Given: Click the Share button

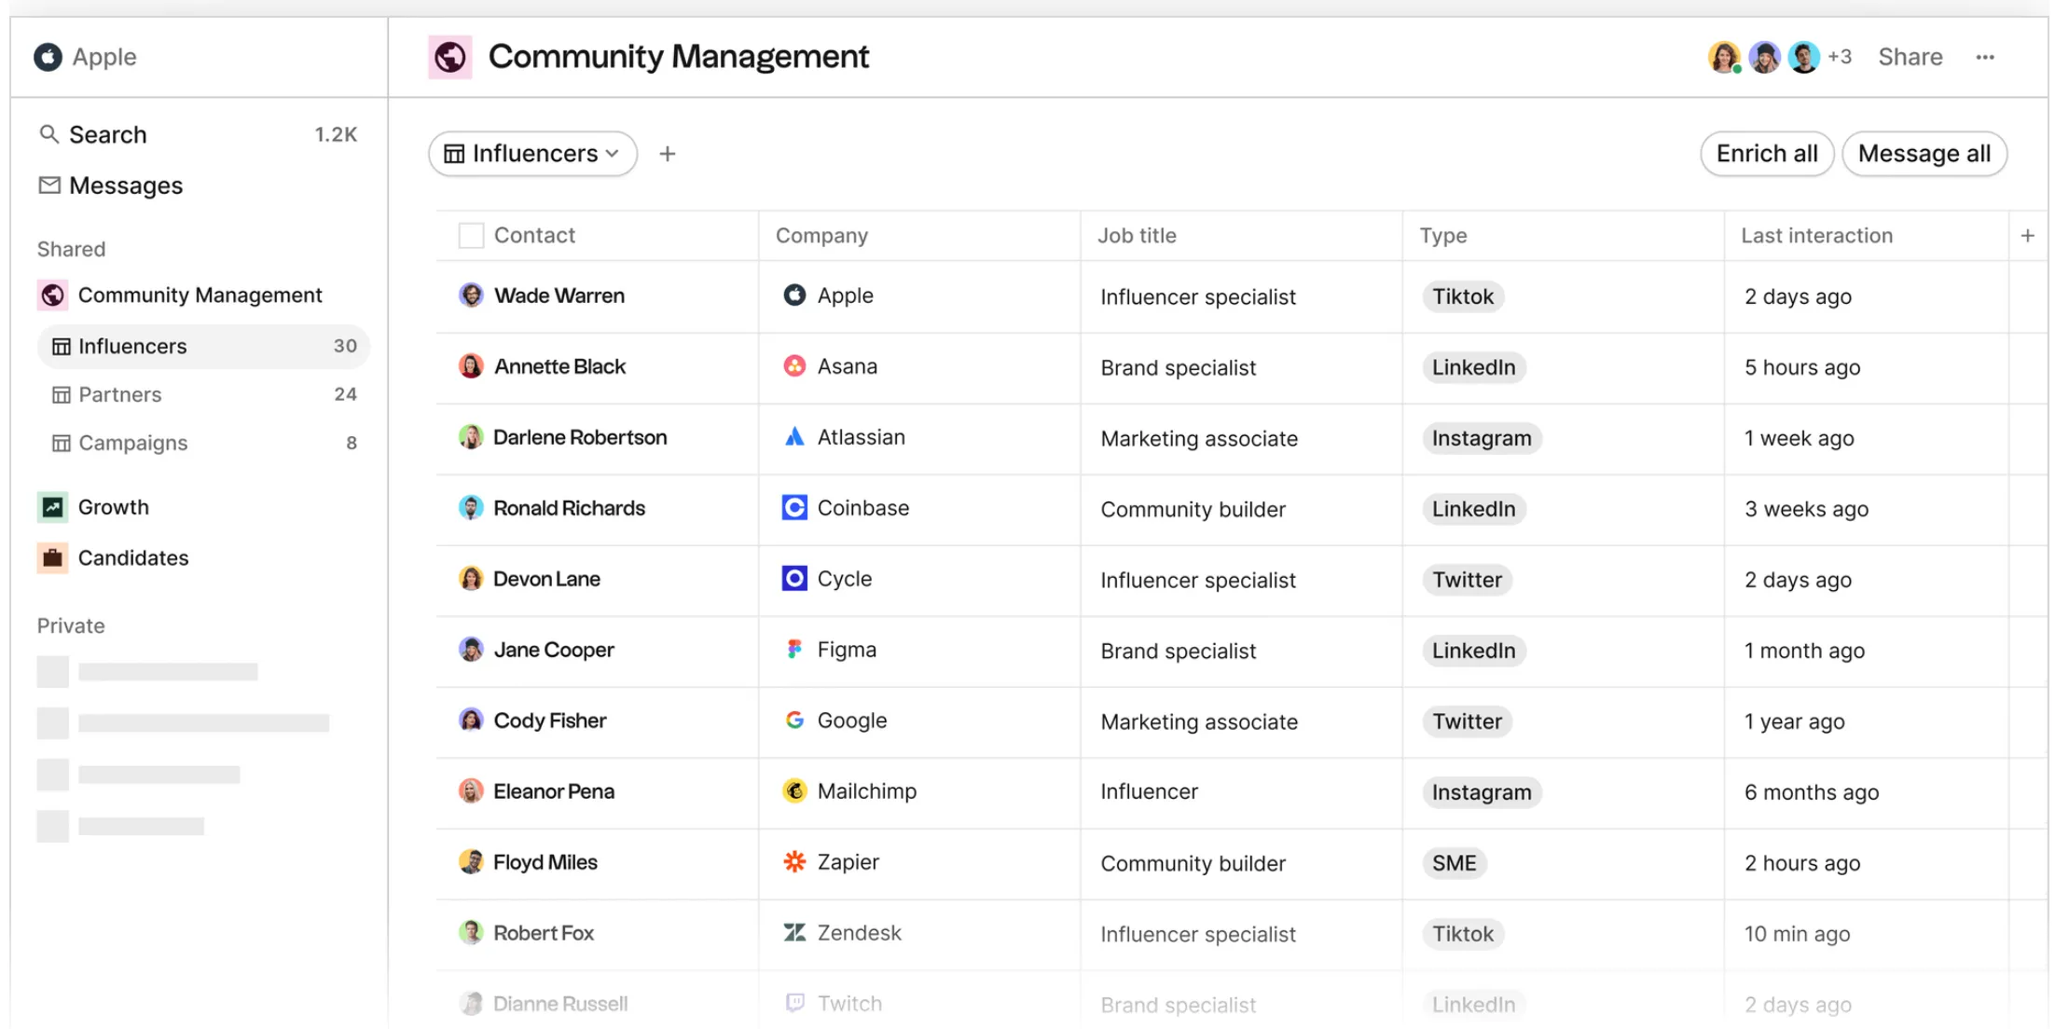Looking at the screenshot, I should click(1910, 58).
